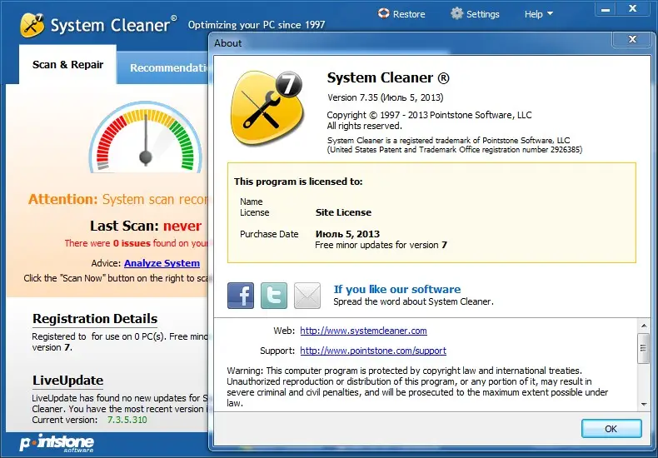Click scrollbar up arrow in About text
Screen dimensions: 658x458
644,326
